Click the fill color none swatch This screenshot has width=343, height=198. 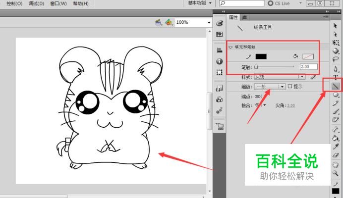pyautogui.click(x=308, y=56)
